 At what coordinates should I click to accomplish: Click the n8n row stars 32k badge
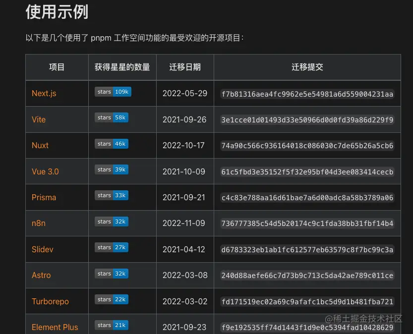click(x=112, y=222)
